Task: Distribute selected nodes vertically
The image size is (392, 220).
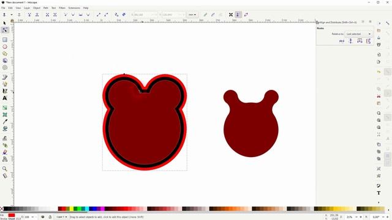Action: click(369, 41)
